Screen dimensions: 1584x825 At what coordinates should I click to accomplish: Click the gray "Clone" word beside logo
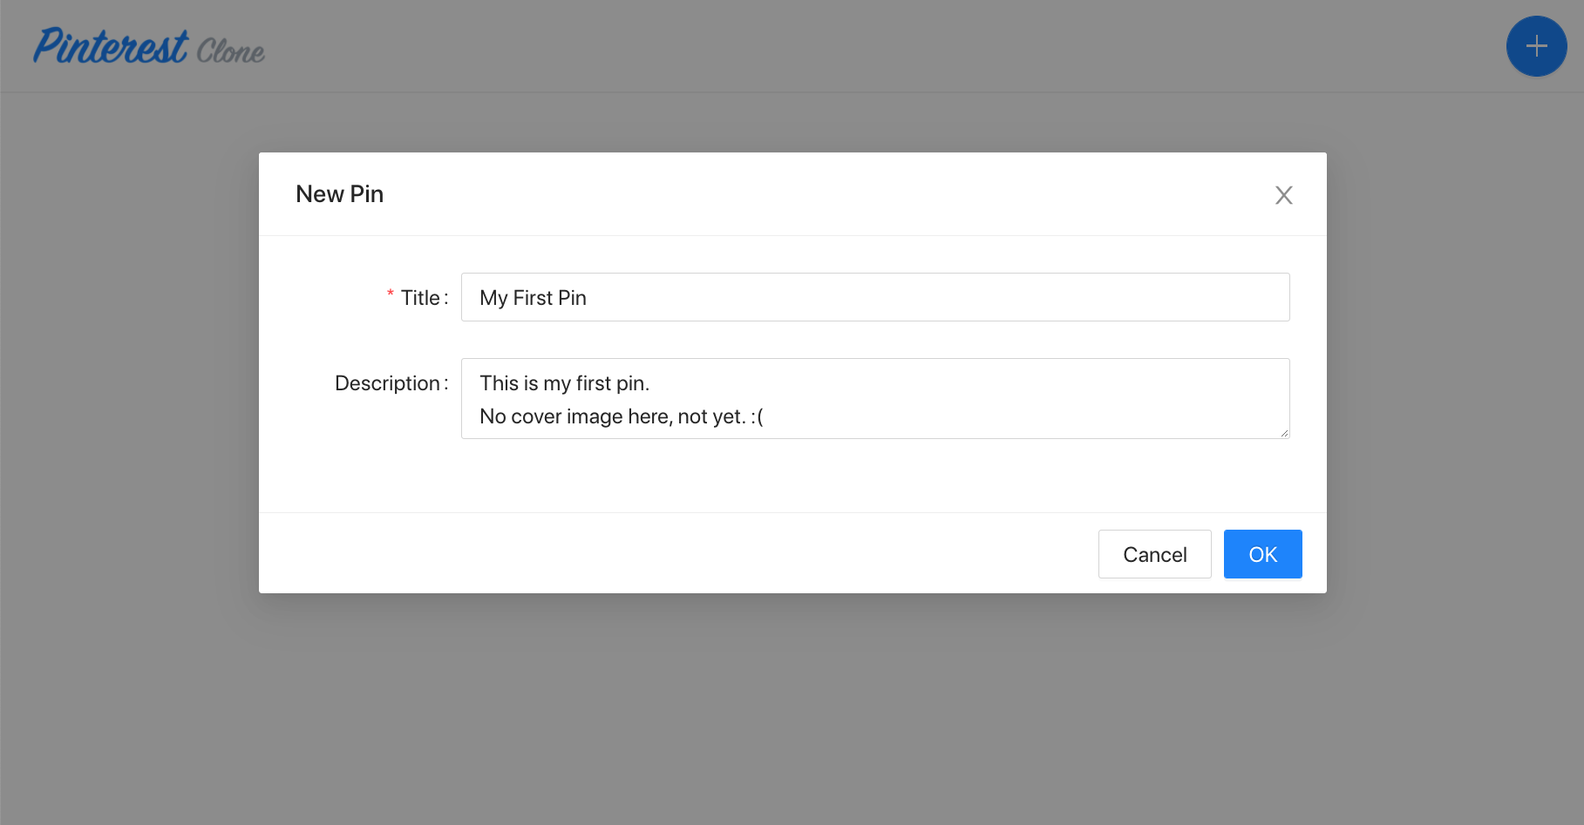click(230, 52)
